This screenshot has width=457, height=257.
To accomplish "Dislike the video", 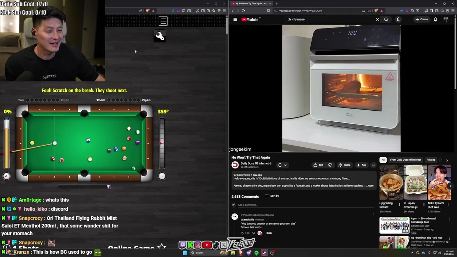I will (x=330, y=165).
